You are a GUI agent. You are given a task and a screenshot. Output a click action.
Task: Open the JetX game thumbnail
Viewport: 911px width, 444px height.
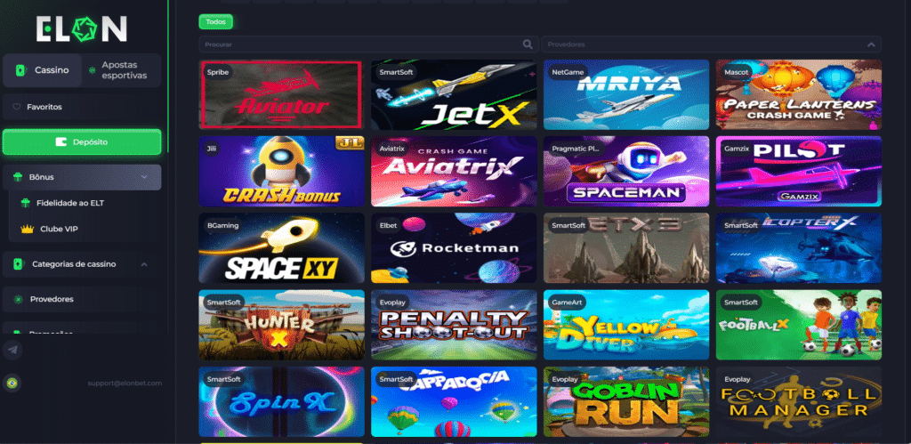(x=454, y=94)
